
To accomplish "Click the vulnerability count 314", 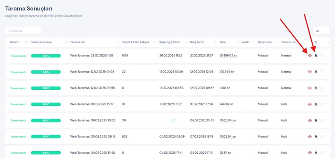I will coord(124,121).
